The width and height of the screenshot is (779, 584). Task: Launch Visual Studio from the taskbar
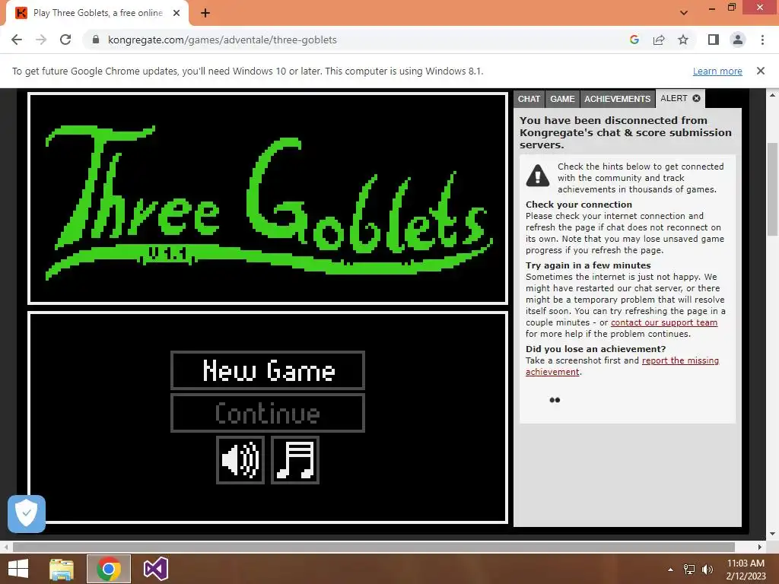click(155, 569)
